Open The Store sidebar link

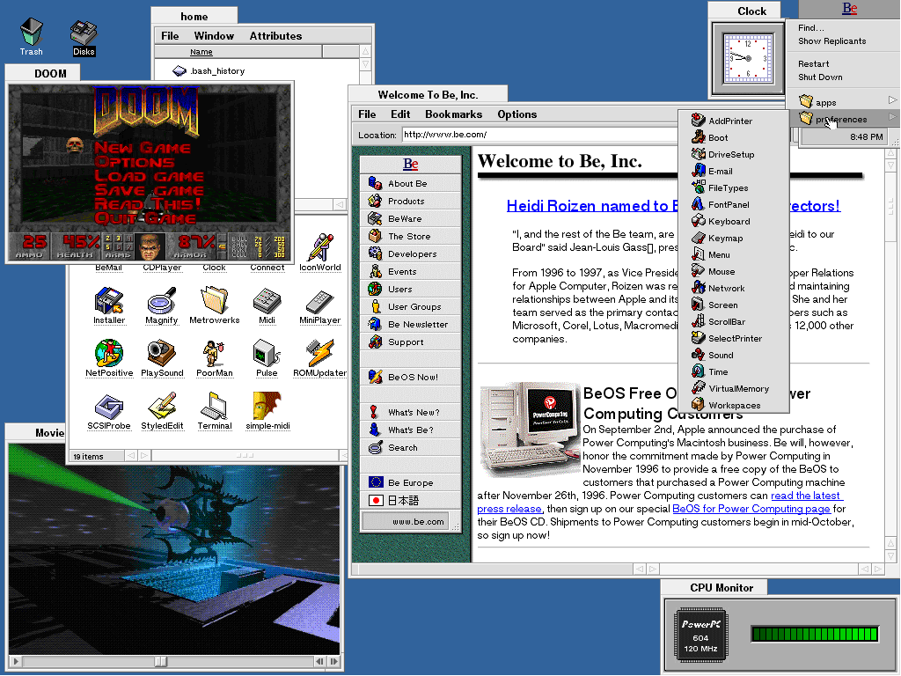(x=411, y=236)
